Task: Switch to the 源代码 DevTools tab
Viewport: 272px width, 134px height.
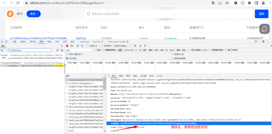Action: [33, 42]
